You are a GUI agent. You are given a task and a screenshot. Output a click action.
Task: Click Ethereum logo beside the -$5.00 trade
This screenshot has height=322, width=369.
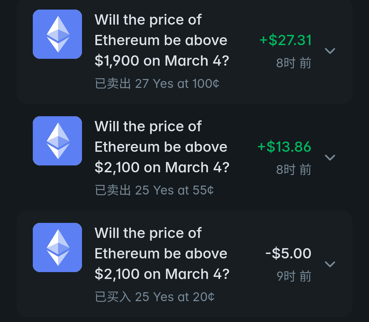[x=57, y=247]
